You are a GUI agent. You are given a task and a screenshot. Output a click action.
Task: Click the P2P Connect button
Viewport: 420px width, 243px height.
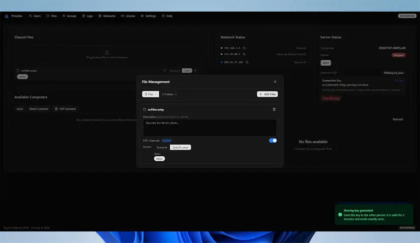point(65,109)
